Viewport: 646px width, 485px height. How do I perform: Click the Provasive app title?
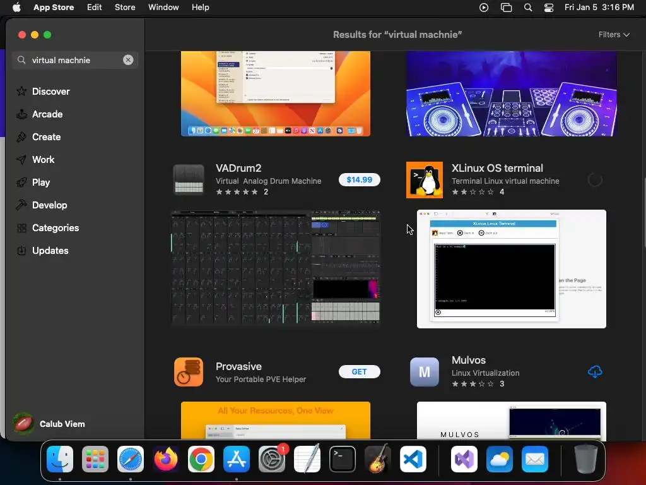pyautogui.click(x=238, y=366)
